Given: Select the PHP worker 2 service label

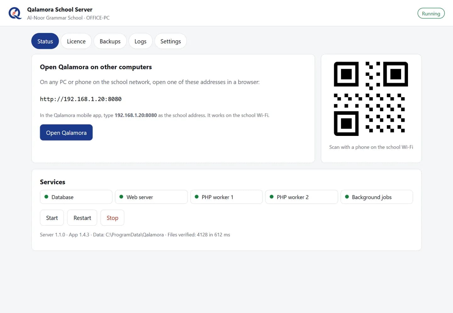Looking at the screenshot, I should [x=293, y=197].
